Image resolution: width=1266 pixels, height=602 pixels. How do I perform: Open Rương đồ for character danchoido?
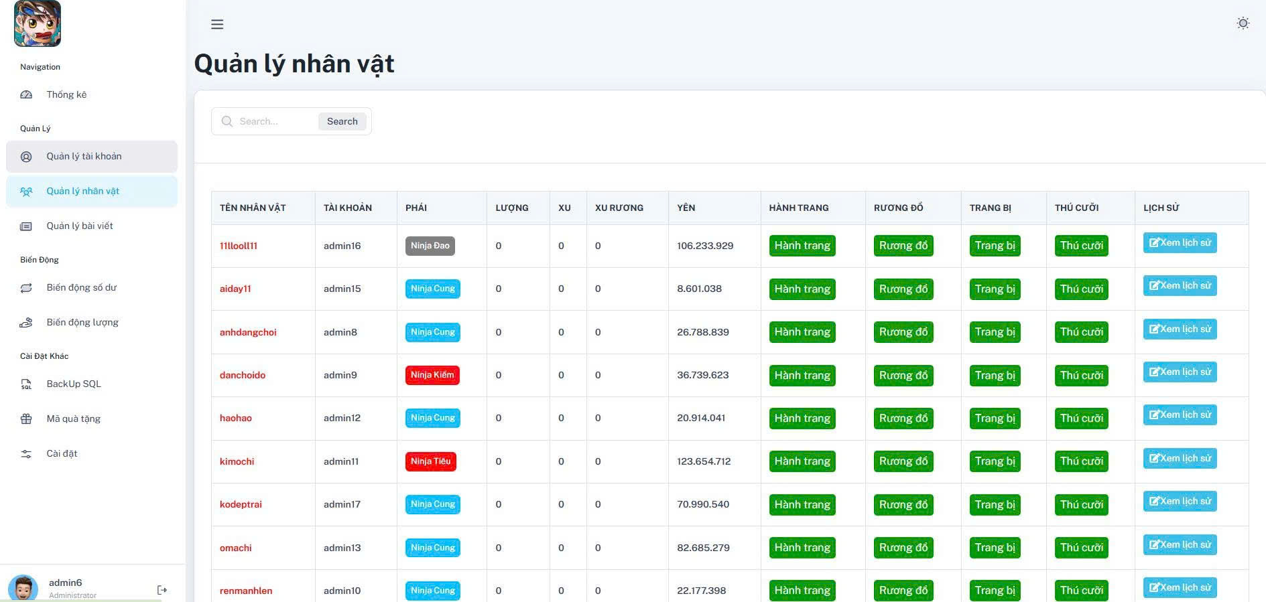click(x=903, y=376)
